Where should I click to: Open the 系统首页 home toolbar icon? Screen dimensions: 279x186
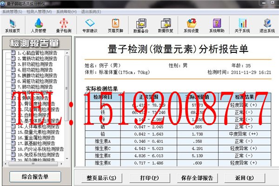tap(13, 26)
